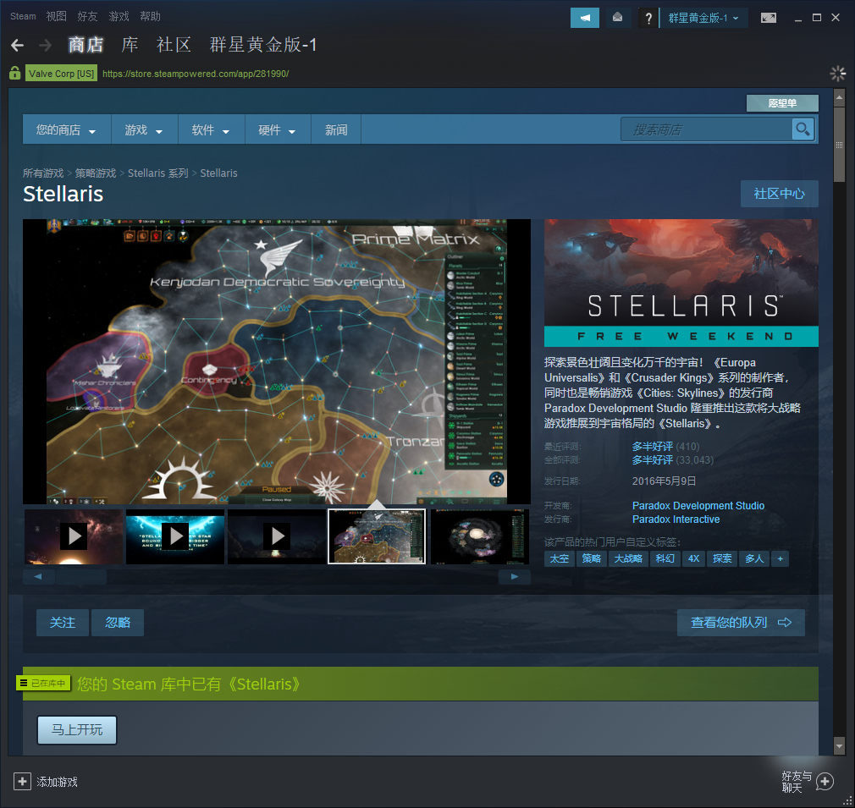Click the plus icon beside 添加游戏

coord(22,782)
